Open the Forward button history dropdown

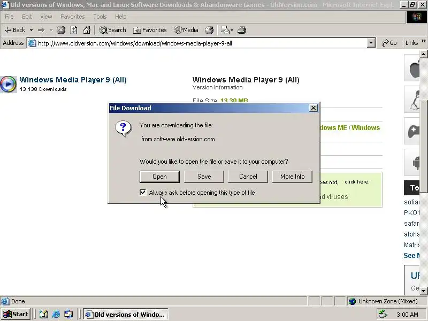tap(51, 30)
